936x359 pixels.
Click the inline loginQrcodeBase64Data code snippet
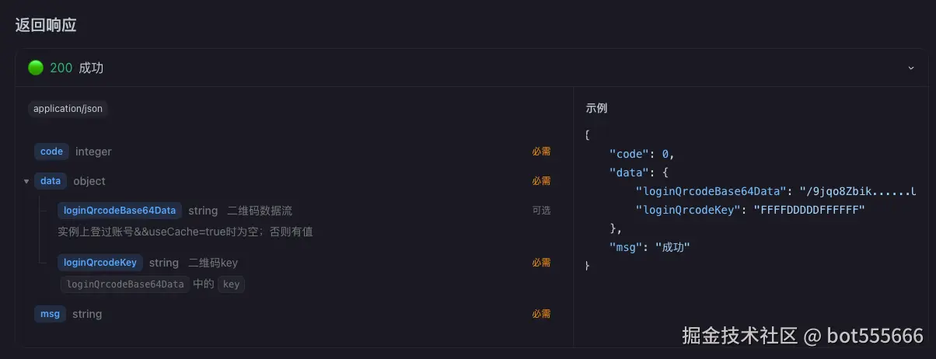coord(125,284)
